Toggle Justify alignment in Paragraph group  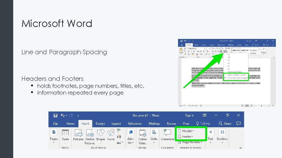221,51
